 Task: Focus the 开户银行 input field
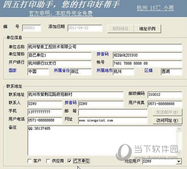pos(59,64)
